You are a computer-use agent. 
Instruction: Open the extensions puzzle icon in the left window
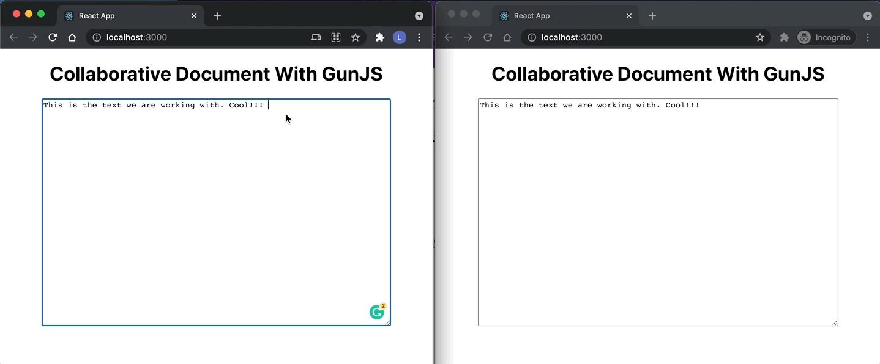(380, 37)
